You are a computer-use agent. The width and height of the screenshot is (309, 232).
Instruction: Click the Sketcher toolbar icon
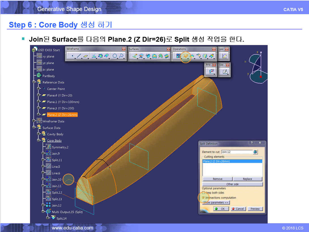click(225, 72)
